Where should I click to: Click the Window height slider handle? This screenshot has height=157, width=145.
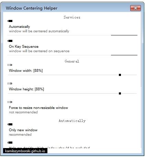pyautogui.click(x=120, y=93)
